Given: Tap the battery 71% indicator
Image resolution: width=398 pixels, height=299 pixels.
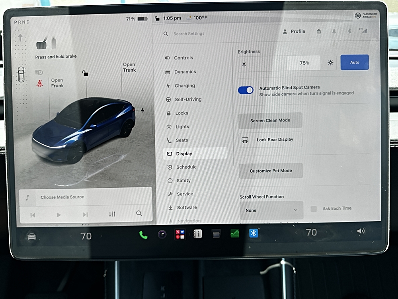Looking at the screenshot, I should [137, 19].
